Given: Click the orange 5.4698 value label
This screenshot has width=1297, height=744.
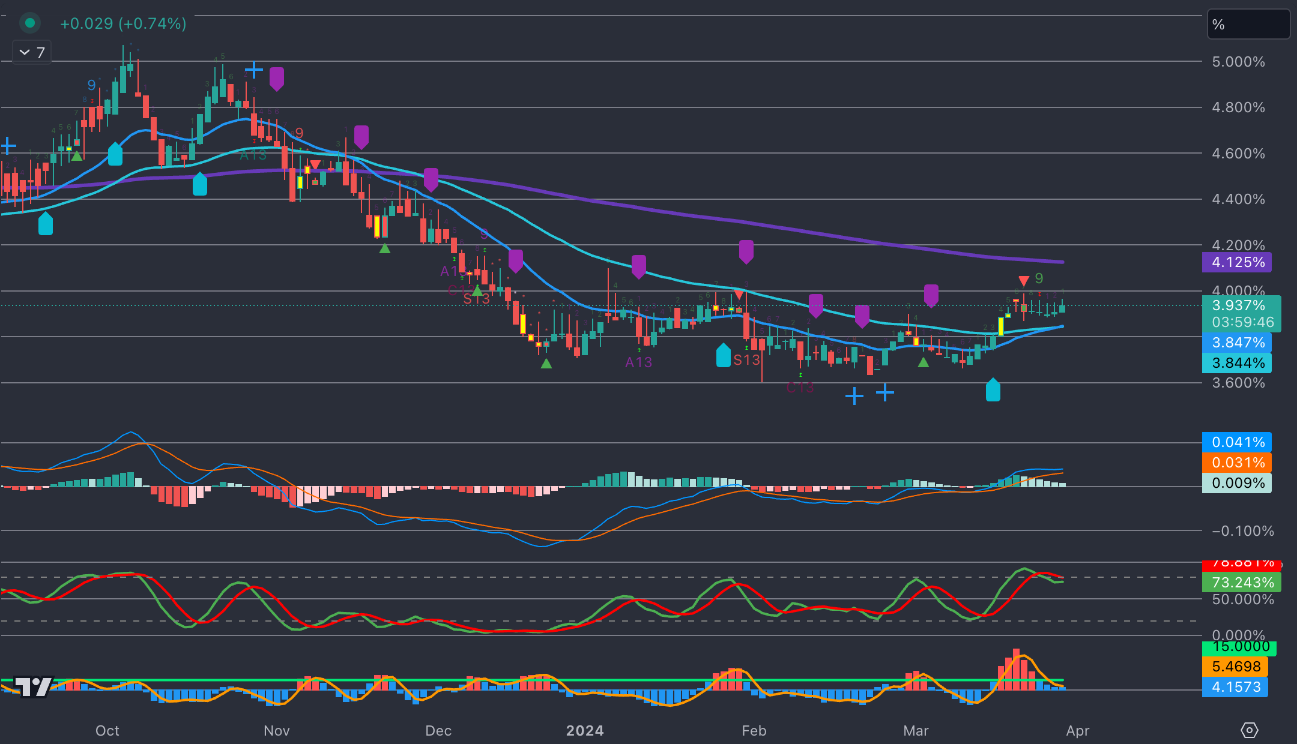Looking at the screenshot, I should tap(1235, 667).
